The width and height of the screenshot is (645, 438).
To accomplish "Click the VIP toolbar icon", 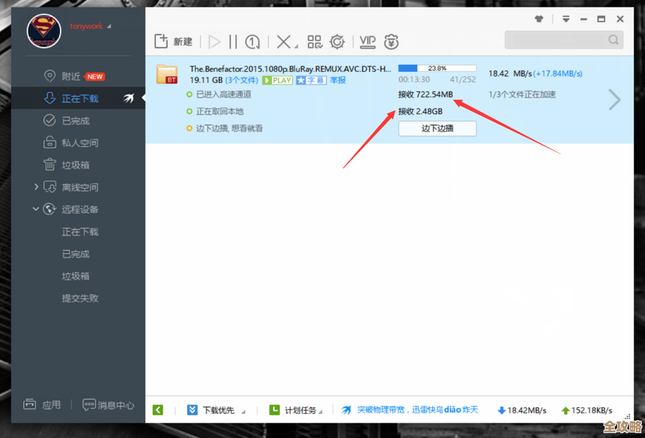I will point(368,42).
